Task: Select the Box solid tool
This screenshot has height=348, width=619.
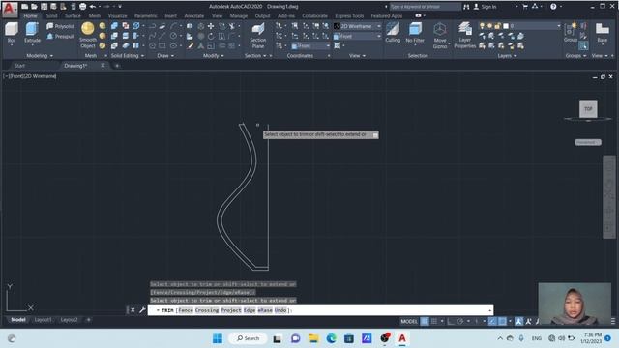Action: [12, 32]
